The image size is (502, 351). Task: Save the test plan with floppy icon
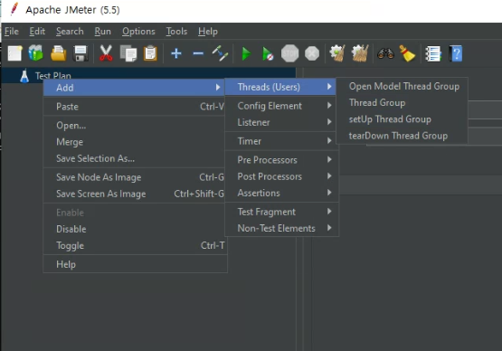tap(81, 53)
